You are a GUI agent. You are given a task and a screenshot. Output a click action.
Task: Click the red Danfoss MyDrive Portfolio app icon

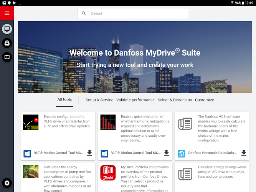(x=108, y=173)
